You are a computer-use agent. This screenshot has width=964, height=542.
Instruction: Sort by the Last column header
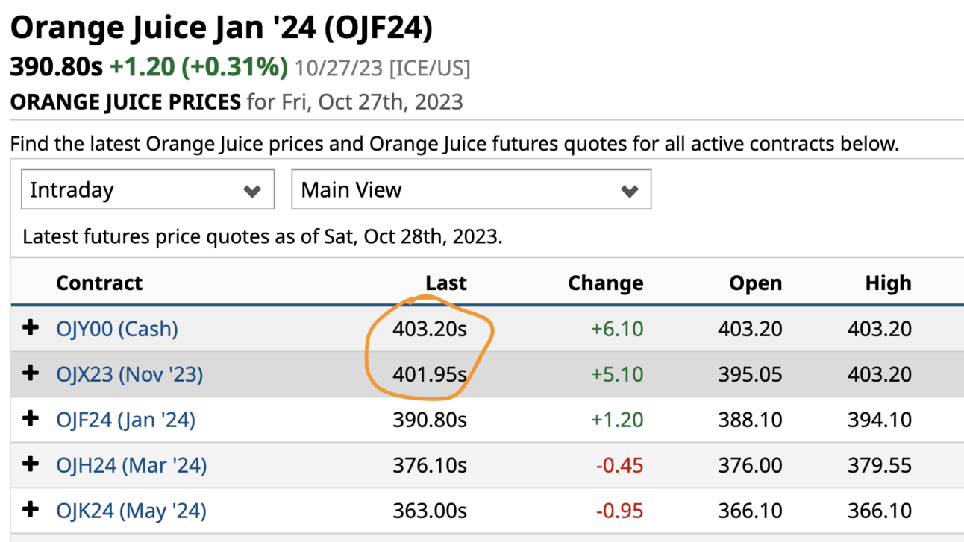(445, 283)
